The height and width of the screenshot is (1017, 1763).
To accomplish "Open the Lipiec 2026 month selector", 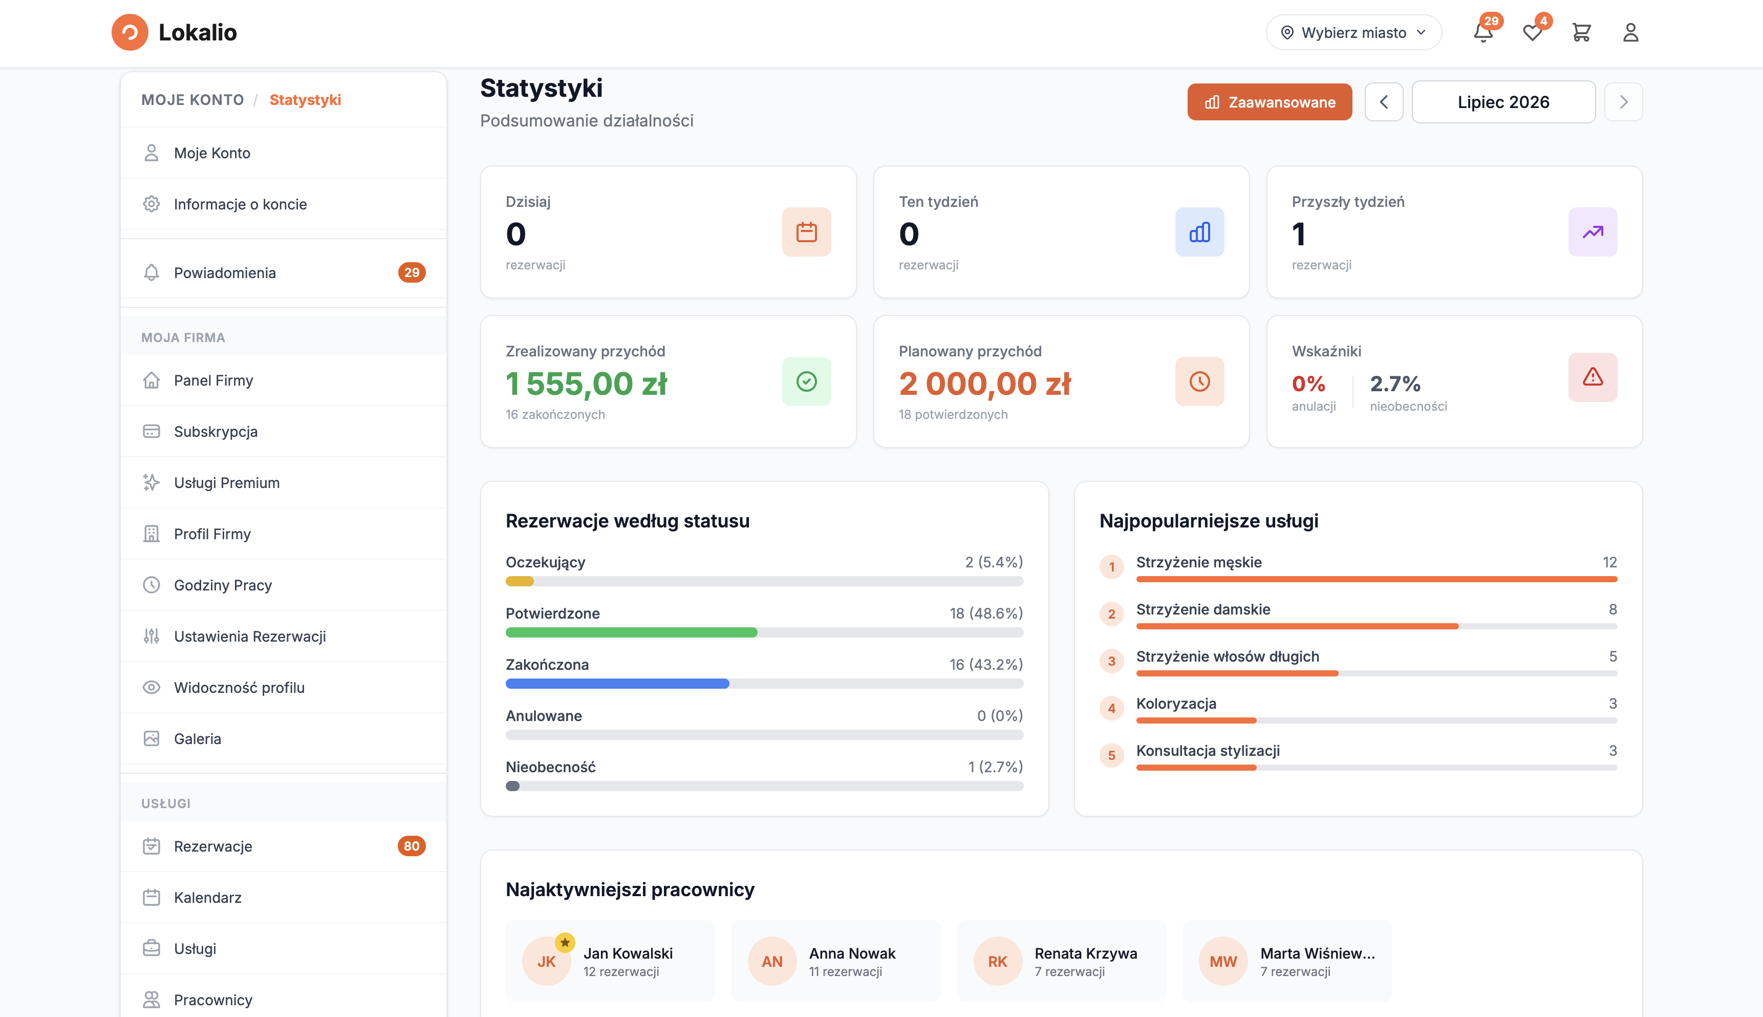I will (1503, 102).
